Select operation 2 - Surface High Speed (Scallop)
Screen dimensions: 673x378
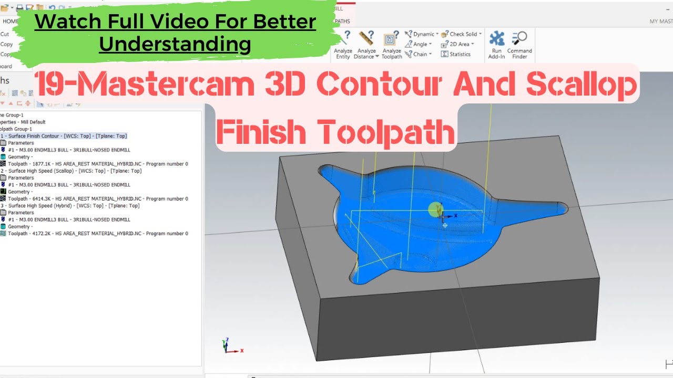pos(71,171)
